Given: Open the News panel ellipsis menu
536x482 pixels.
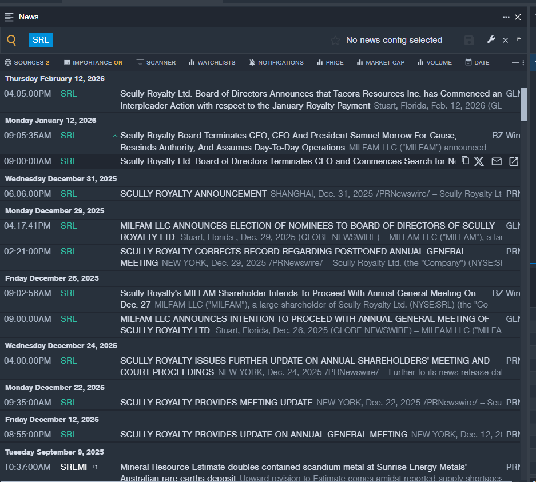Looking at the screenshot, I should click(x=506, y=17).
